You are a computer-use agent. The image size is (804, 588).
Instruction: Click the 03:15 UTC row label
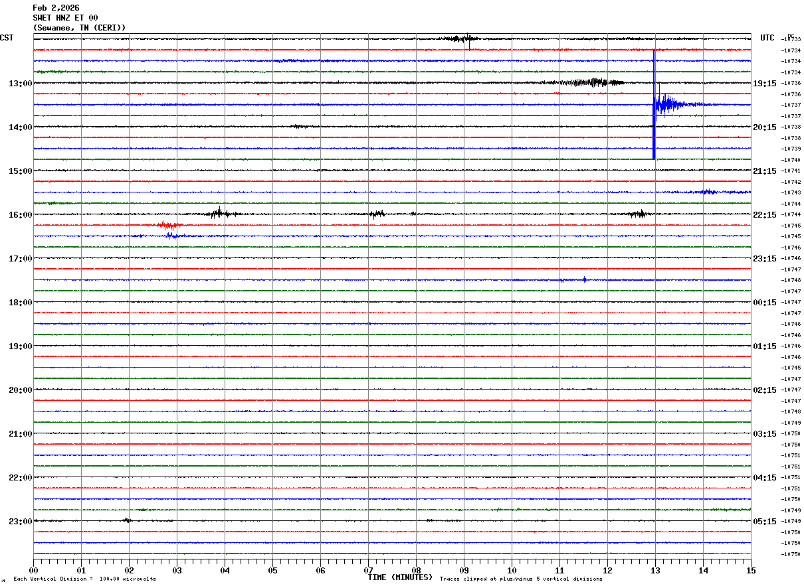[765, 434]
